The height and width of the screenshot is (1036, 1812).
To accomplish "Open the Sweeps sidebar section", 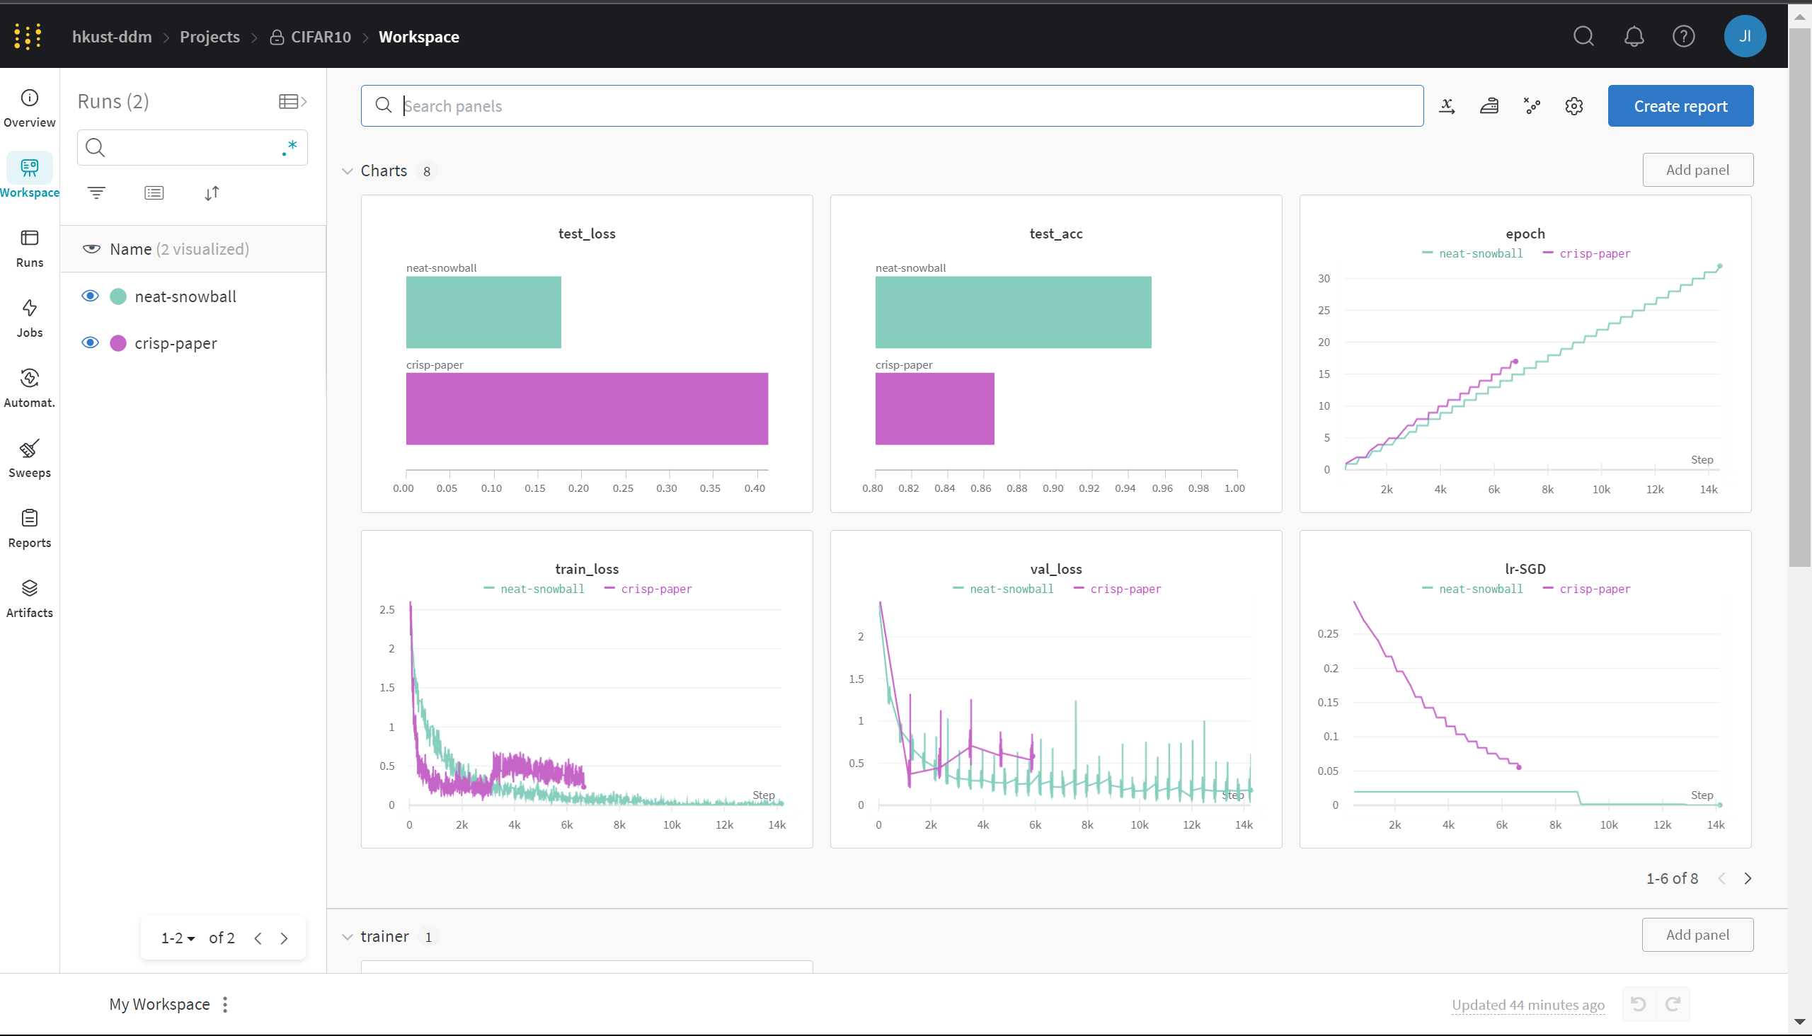I will coord(29,459).
